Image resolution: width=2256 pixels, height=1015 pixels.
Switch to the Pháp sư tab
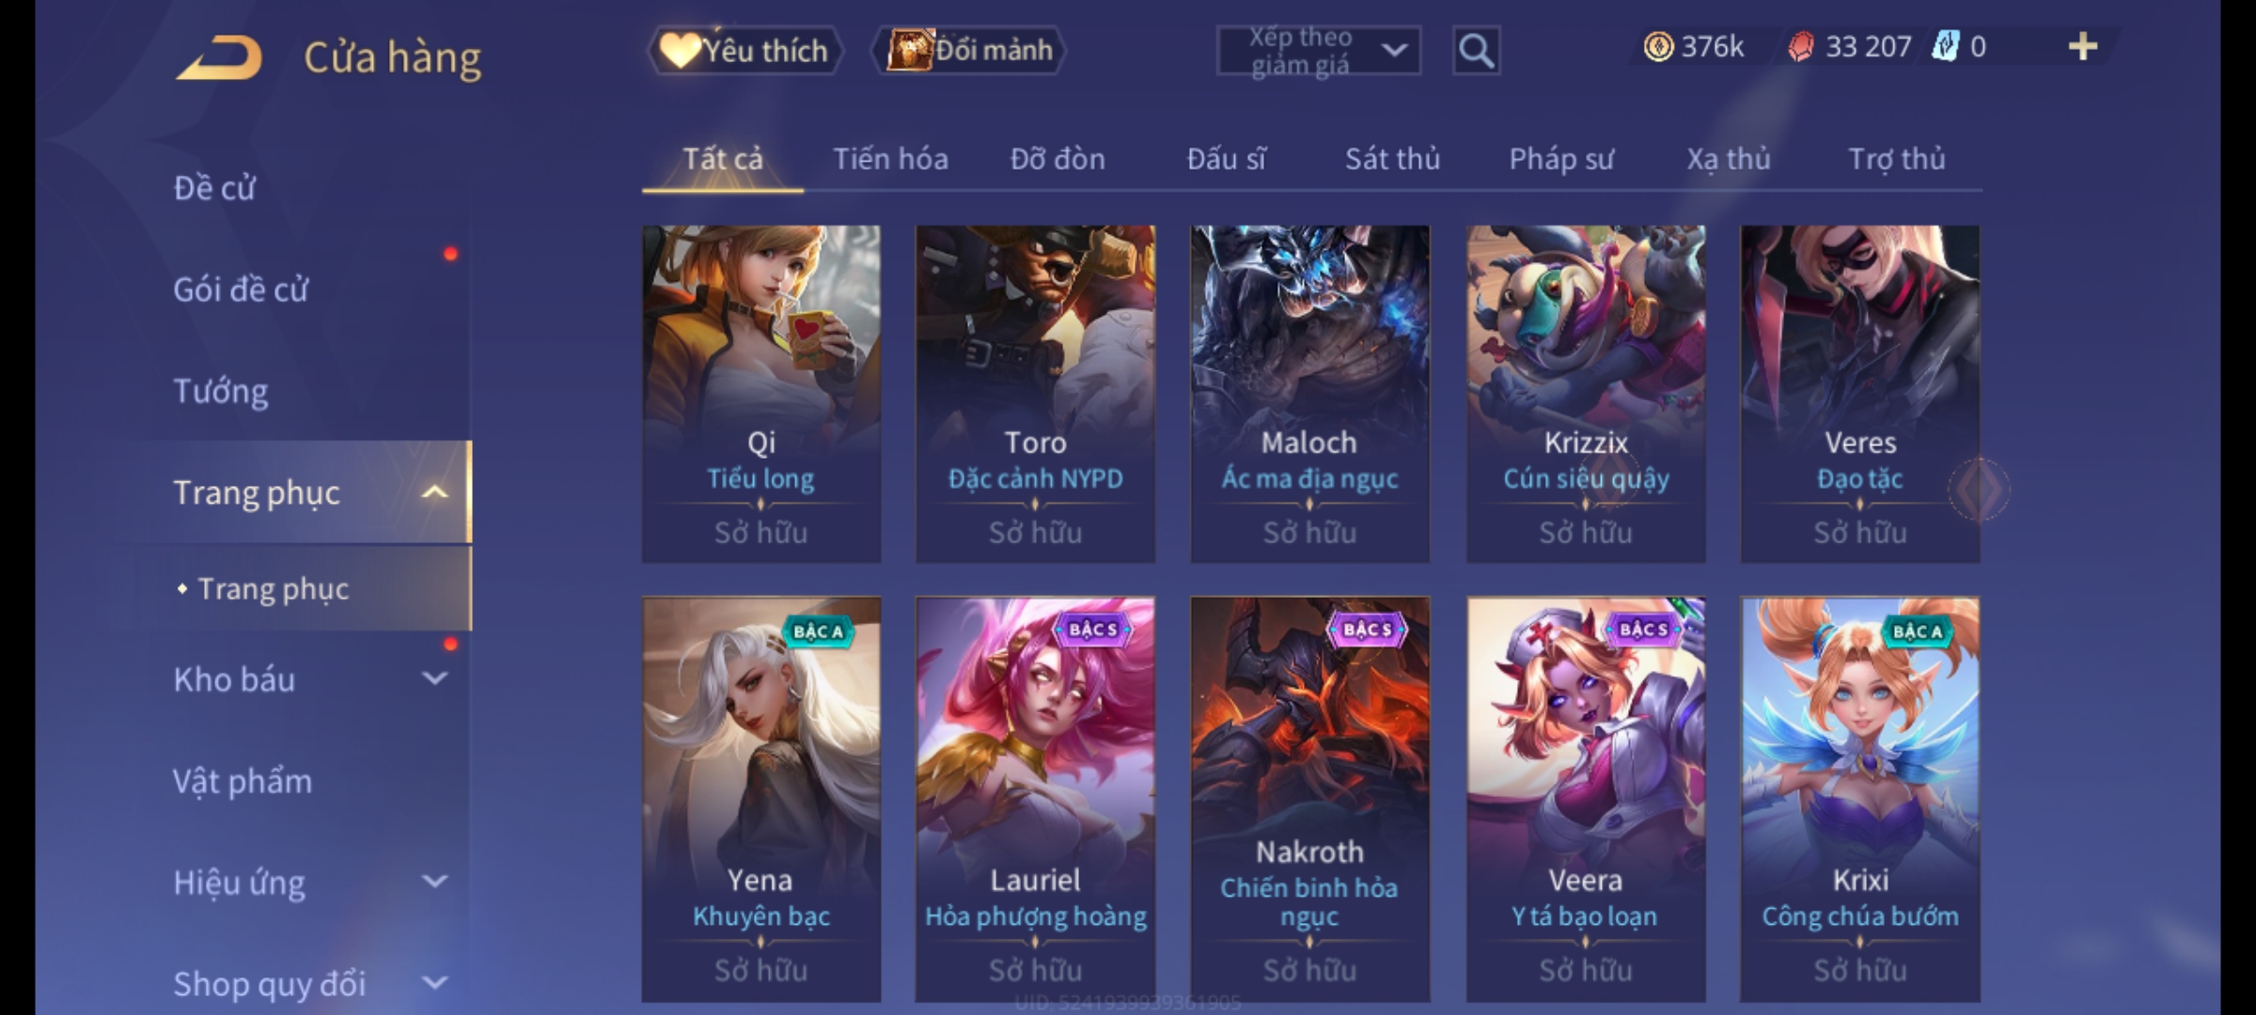pos(1560,159)
